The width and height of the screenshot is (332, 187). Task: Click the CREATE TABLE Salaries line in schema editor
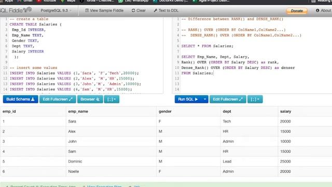36,24
